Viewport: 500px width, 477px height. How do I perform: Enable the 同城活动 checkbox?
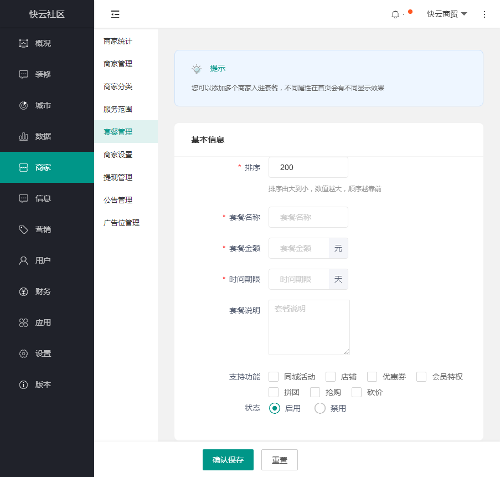pos(274,377)
